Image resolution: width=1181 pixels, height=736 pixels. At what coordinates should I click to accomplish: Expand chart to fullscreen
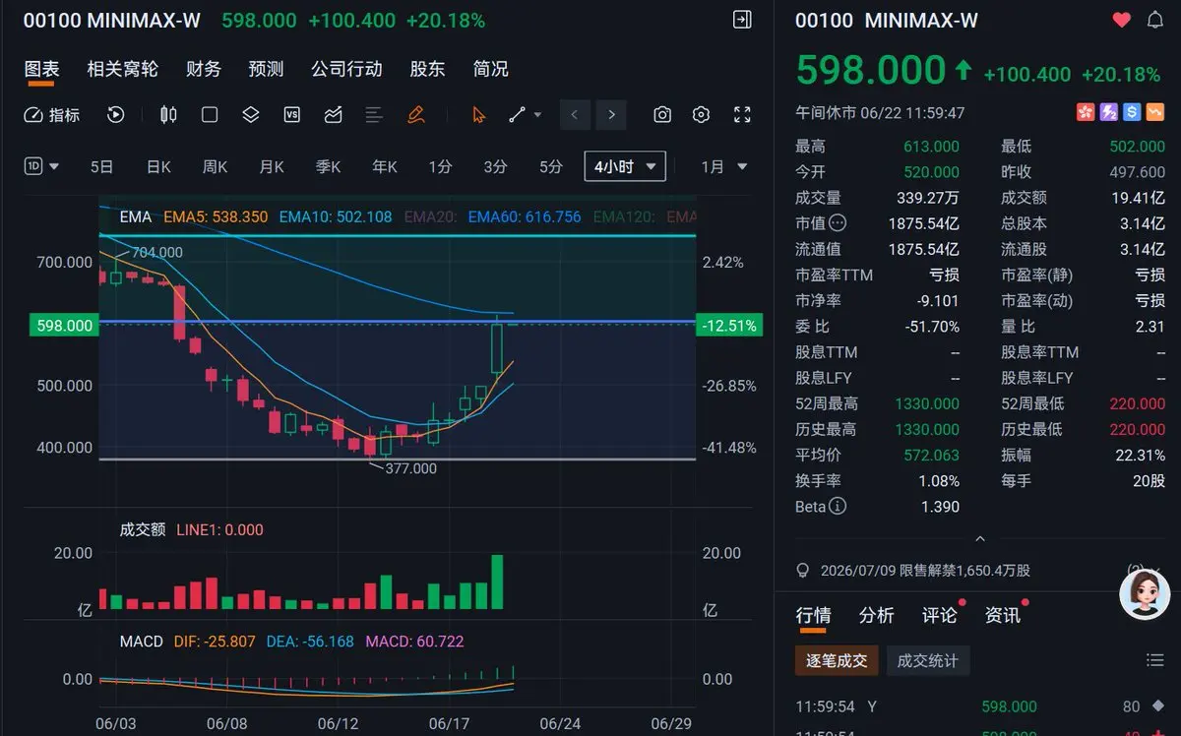[743, 115]
